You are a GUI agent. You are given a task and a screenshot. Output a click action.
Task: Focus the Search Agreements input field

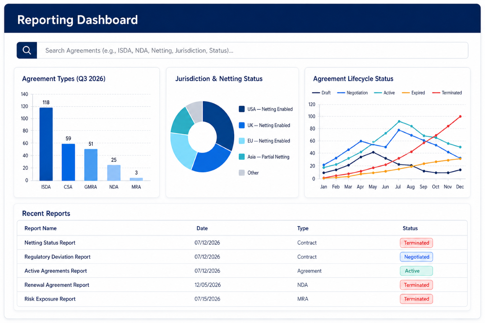tap(253, 50)
